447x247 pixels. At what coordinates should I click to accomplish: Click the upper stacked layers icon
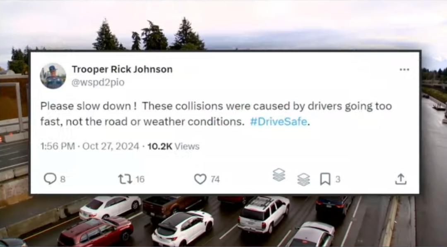(279, 175)
